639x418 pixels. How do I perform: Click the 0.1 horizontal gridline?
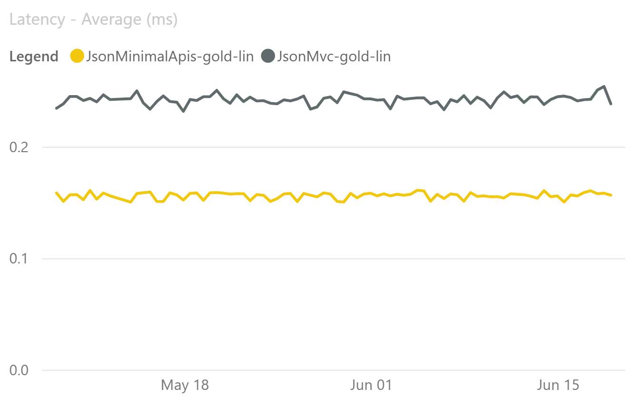click(333, 259)
